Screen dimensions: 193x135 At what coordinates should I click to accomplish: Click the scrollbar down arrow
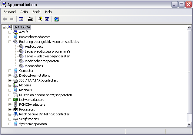tap(189, 124)
